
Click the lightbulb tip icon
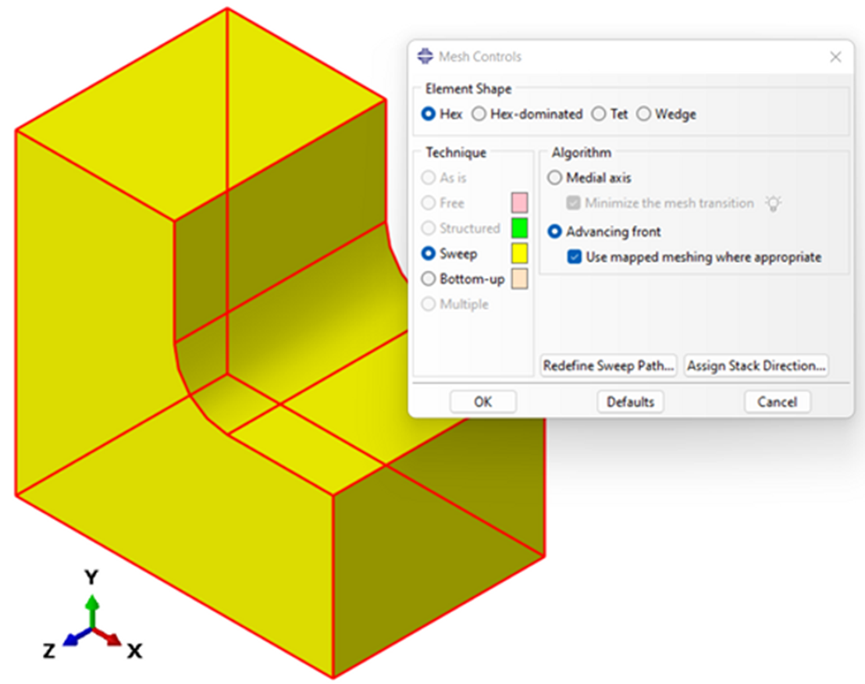point(773,204)
